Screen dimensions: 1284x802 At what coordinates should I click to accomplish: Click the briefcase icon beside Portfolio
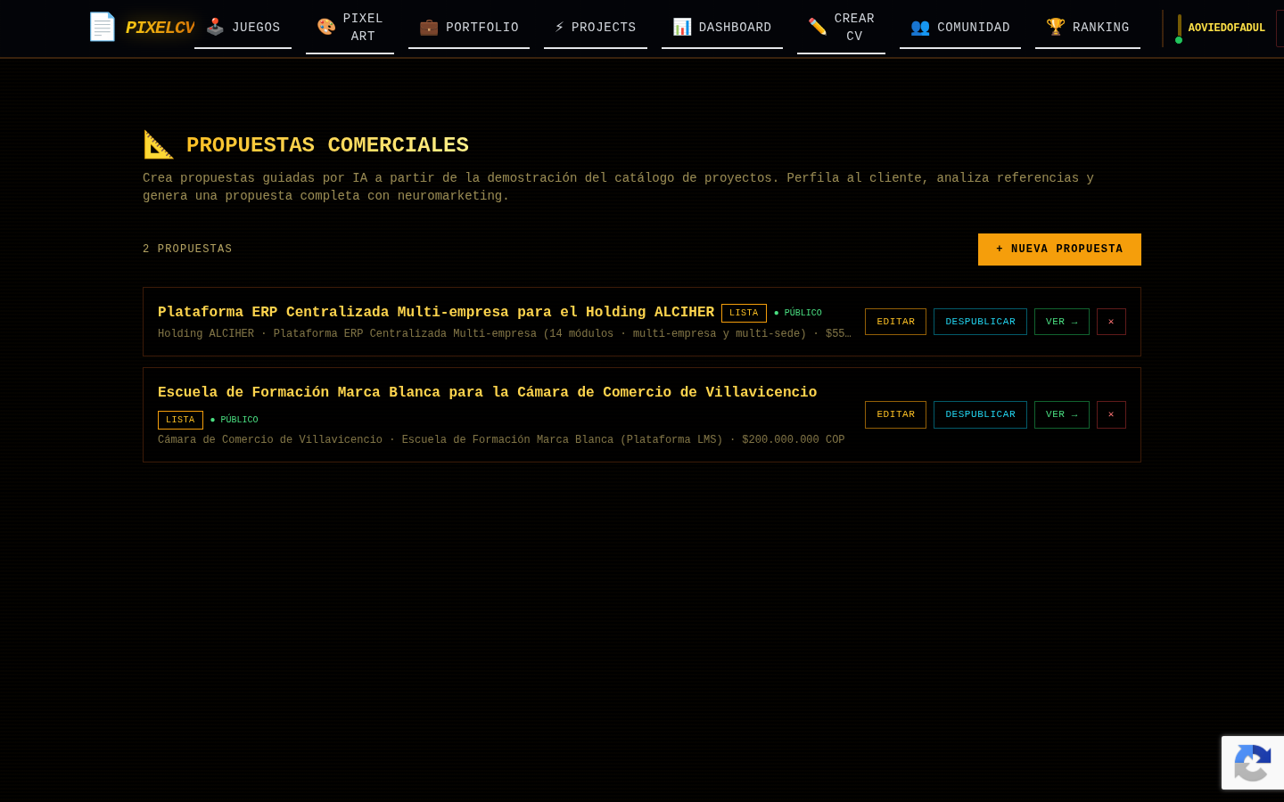click(x=429, y=27)
